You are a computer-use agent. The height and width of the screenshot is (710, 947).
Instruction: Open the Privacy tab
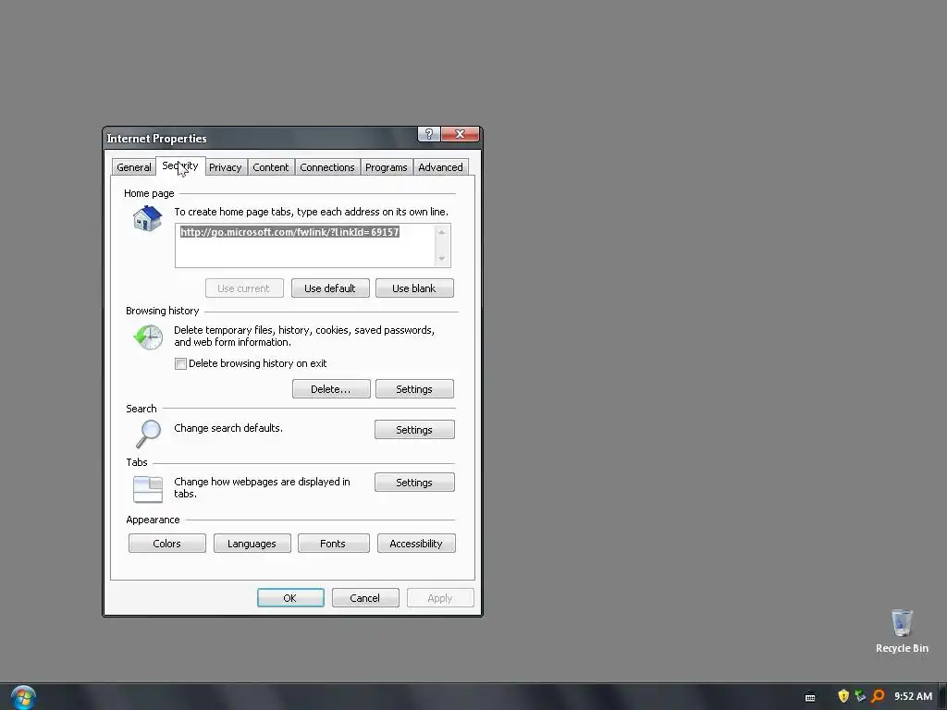(x=226, y=167)
